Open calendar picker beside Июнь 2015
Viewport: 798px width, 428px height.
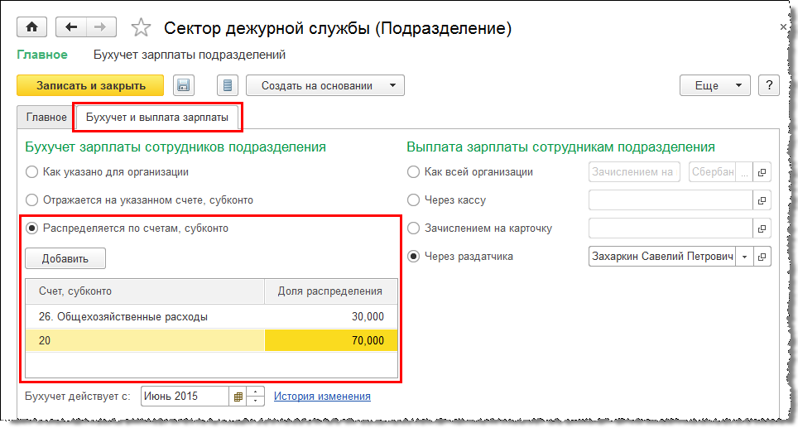(239, 397)
